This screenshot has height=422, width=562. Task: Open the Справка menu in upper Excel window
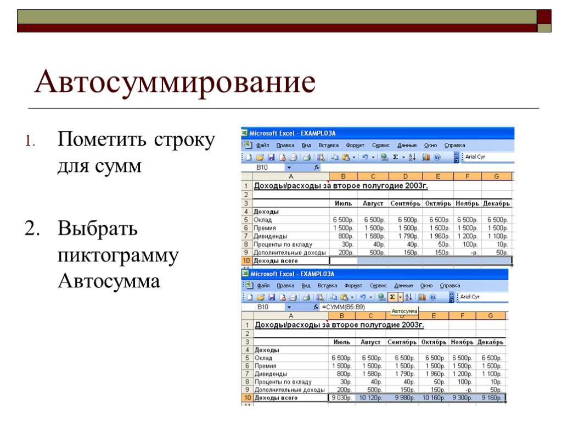454,145
